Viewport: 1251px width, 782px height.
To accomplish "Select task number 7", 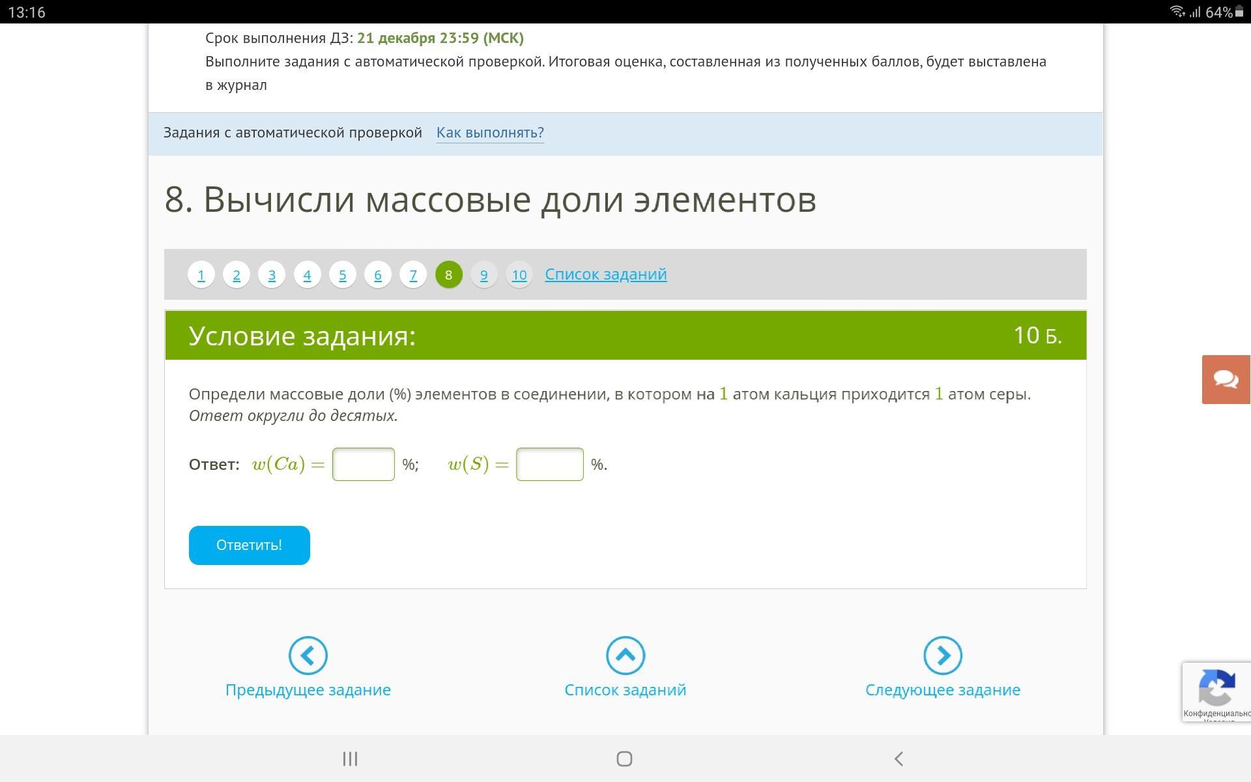I will coord(413,275).
